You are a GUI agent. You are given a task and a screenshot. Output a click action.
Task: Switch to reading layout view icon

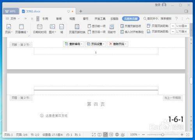tap(99, 135)
